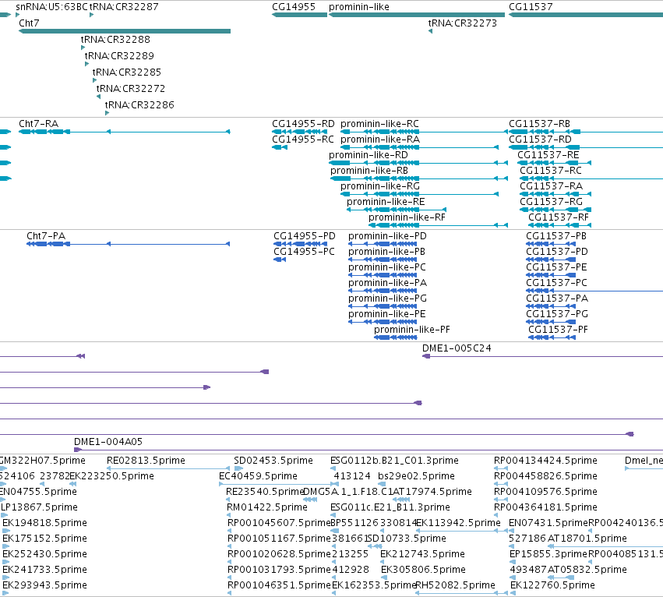Select the prominin-like-PC protein label
The image size is (663, 597).
click(x=387, y=267)
